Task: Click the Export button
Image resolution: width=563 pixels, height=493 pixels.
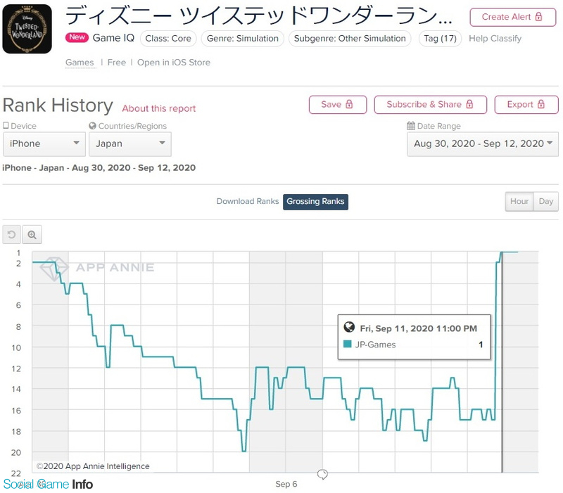Action: (526, 104)
